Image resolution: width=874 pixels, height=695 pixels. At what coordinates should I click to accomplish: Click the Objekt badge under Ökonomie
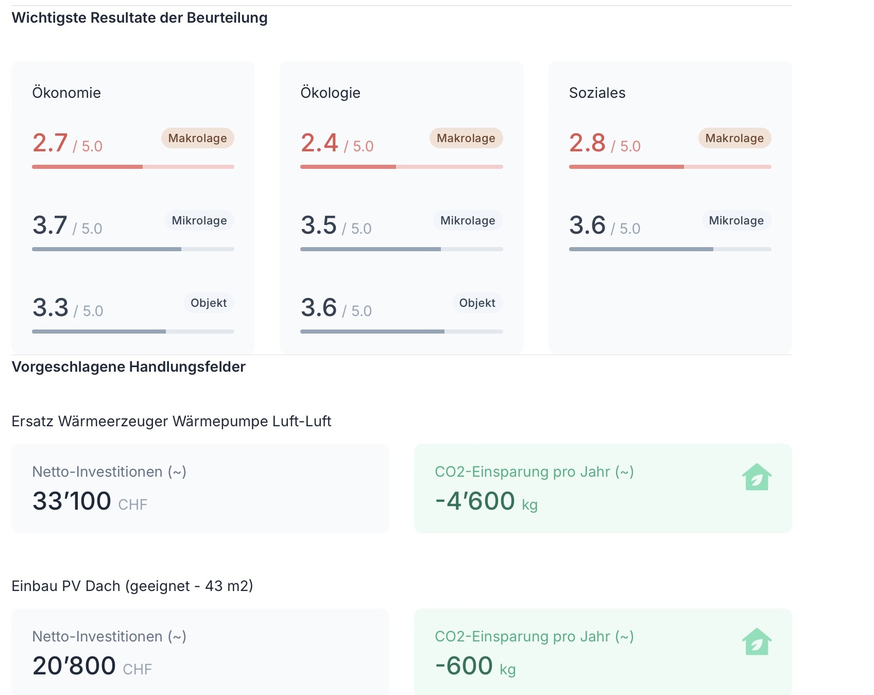pyautogui.click(x=209, y=303)
